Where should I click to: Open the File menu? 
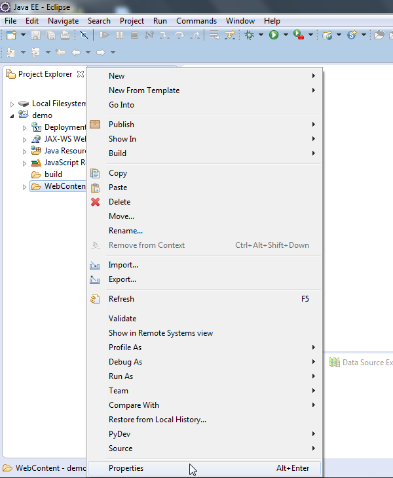[10, 21]
